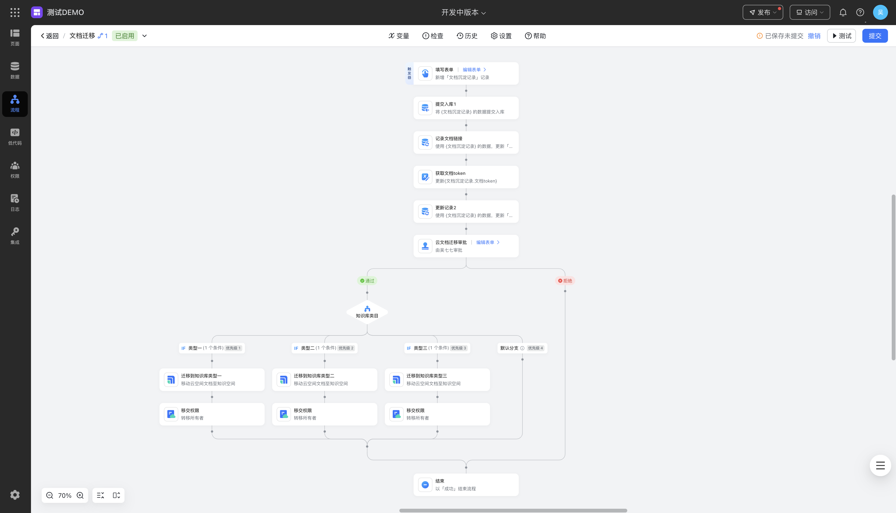Select the 云文档迁移审批 node icon
The width and height of the screenshot is (896, 513).
(425, 246)
